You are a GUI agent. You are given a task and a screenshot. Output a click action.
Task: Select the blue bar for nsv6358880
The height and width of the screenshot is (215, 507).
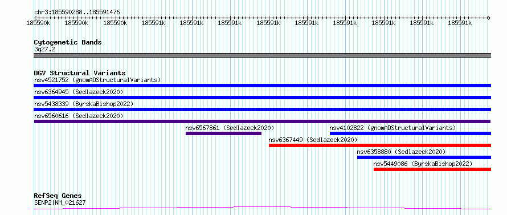coord(424,157)
